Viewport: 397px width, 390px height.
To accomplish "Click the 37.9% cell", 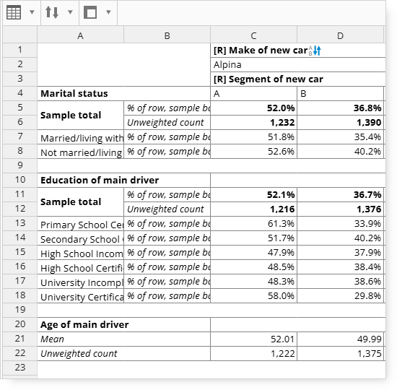I will [x=340, y=252].
